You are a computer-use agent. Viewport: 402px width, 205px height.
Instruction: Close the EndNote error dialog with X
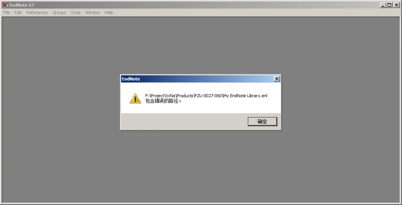(x=277, y=79)
